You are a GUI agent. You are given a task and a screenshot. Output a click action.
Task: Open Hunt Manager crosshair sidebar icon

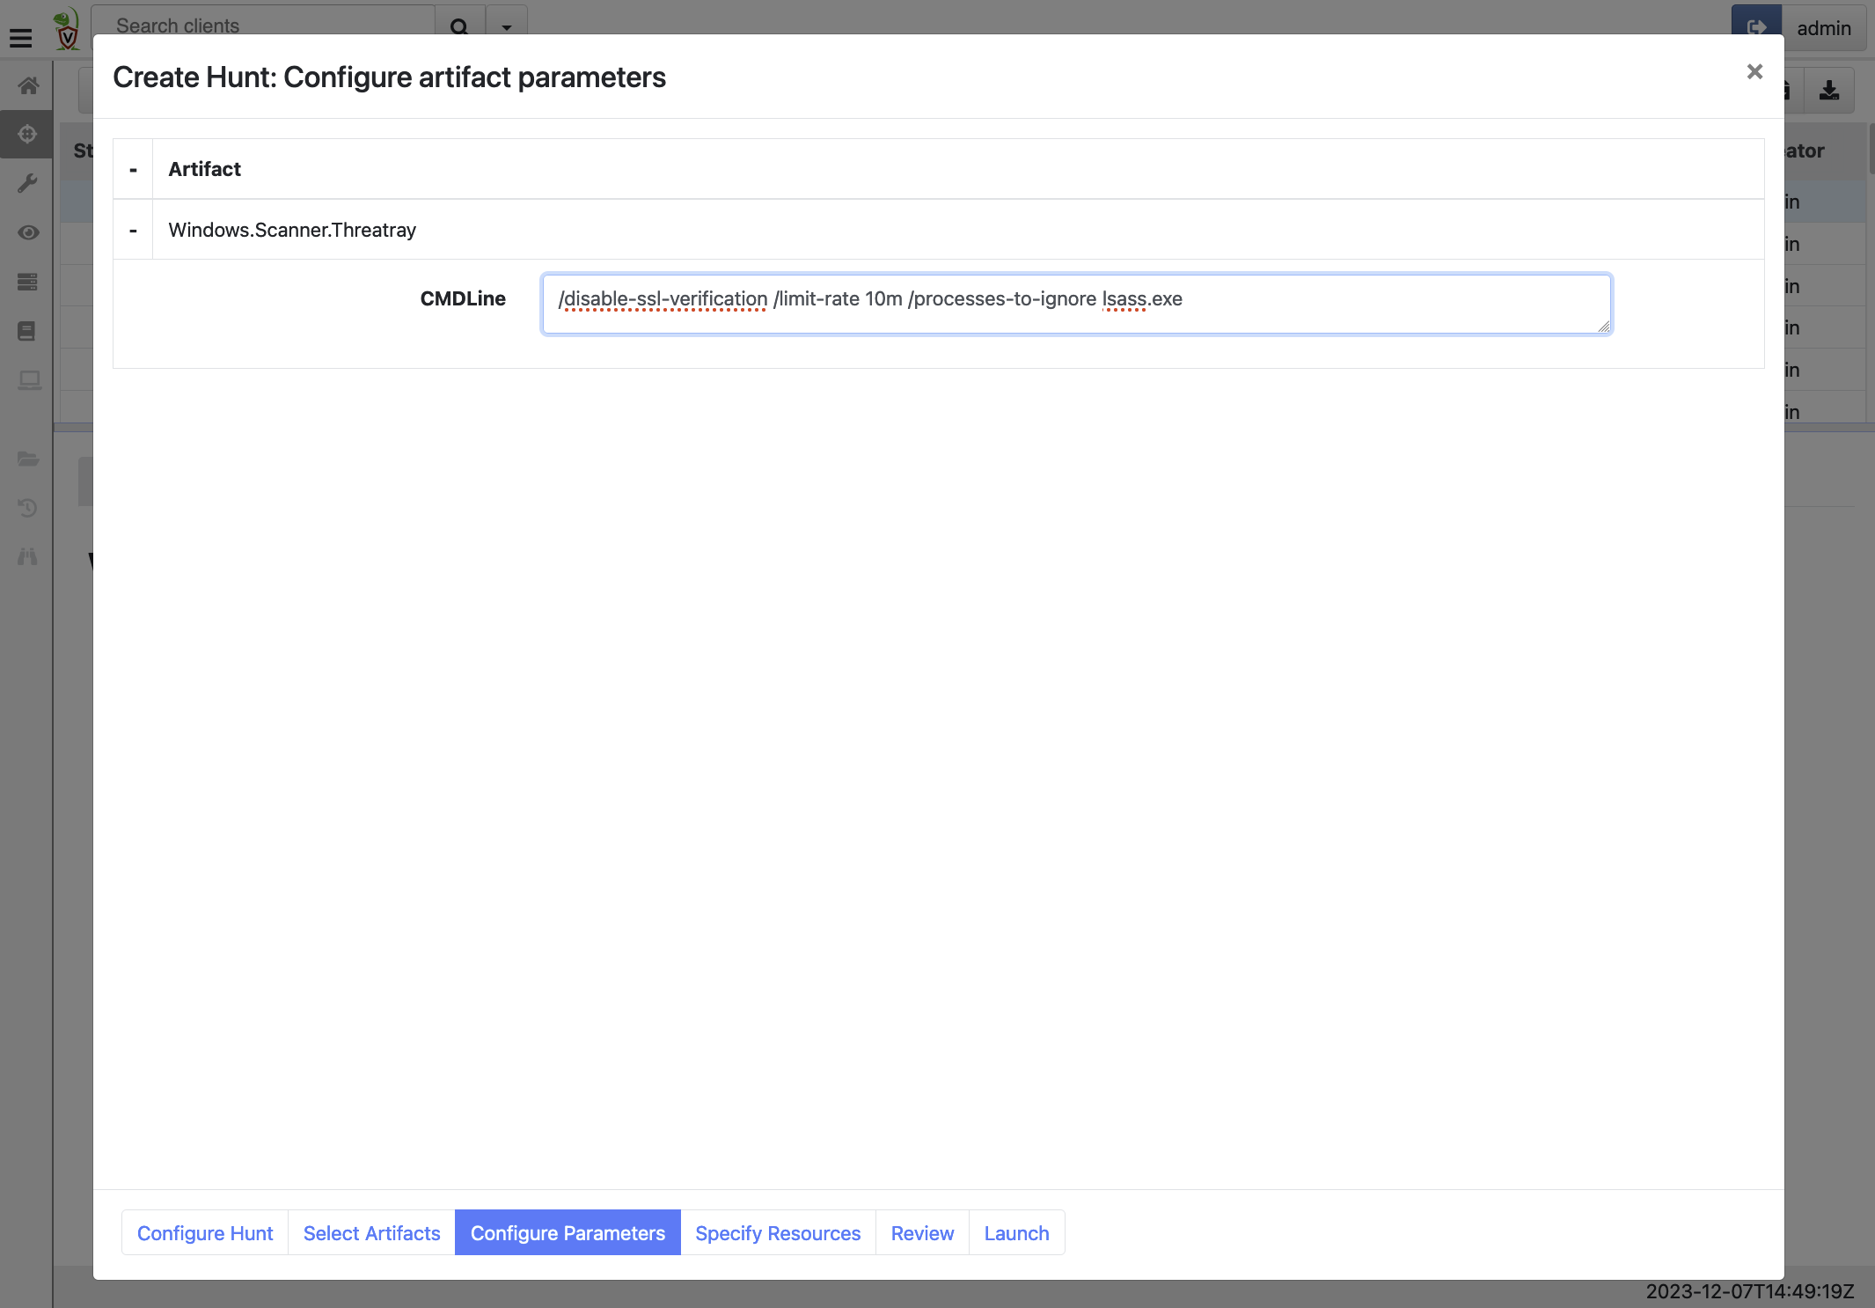click(28, 134)
